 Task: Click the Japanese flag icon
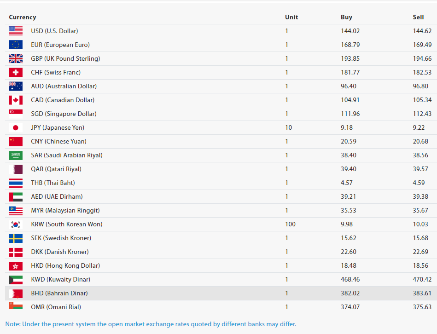(15, 127)
